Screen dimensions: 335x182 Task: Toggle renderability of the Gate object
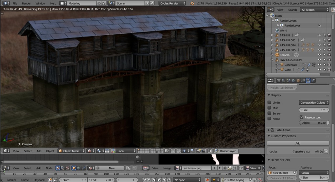[329, 69]
